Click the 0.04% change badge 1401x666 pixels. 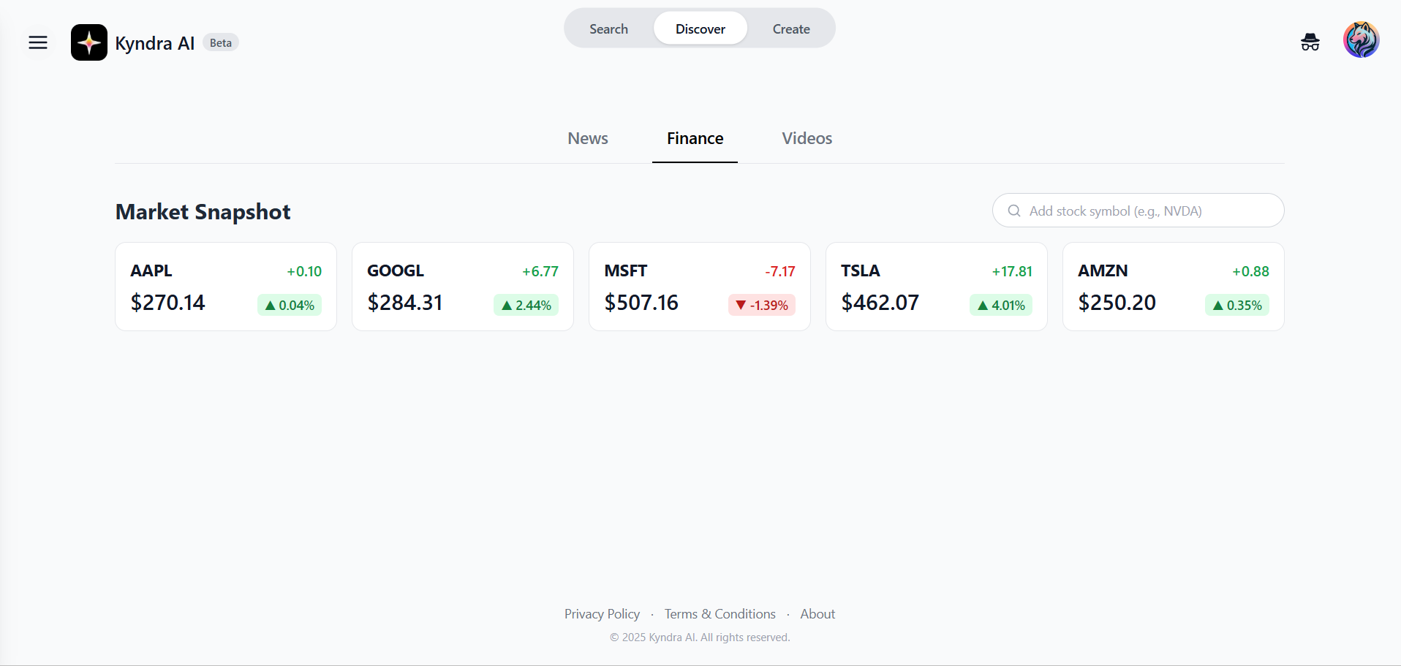290,305
